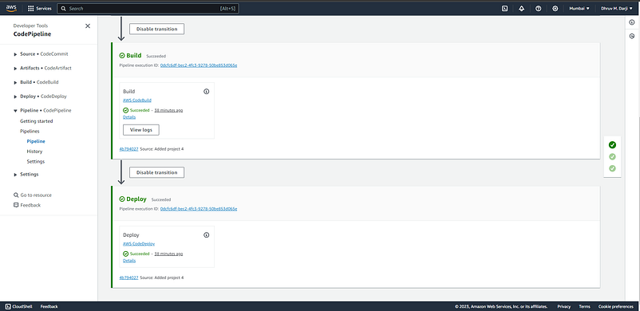The height and width of the screenshot is (311, 640).
Task: Click the search bar in header
Action: pos(148,8)
